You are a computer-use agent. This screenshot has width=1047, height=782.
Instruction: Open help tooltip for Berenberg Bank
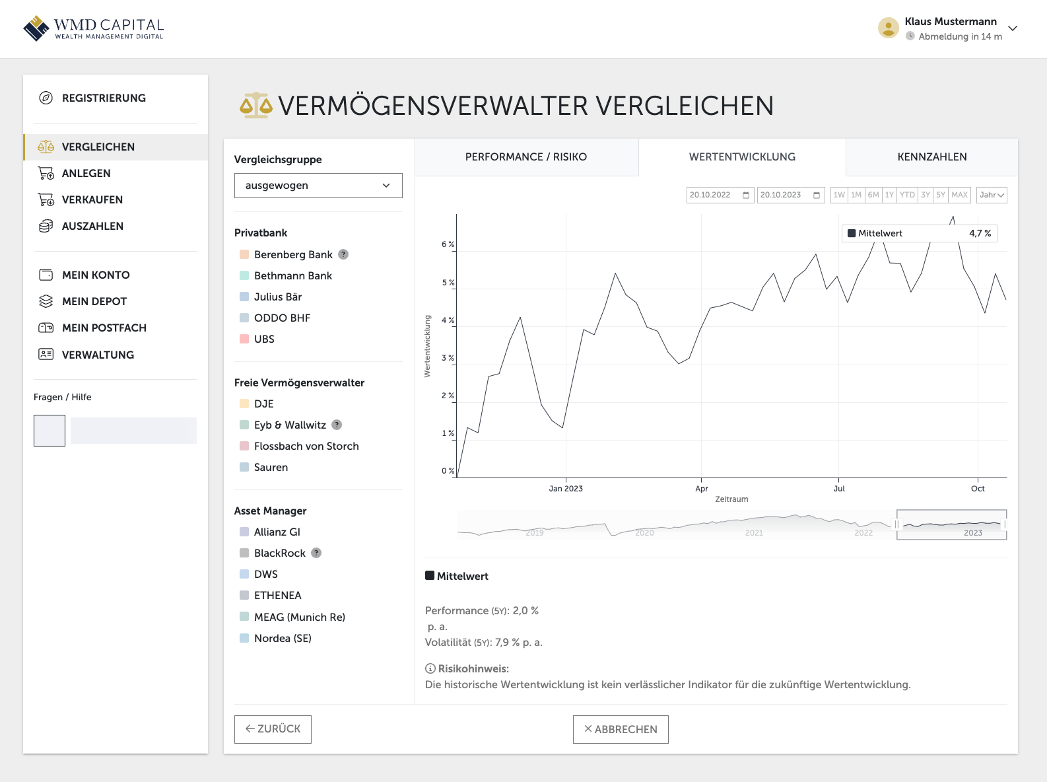(x=343, y=254)
